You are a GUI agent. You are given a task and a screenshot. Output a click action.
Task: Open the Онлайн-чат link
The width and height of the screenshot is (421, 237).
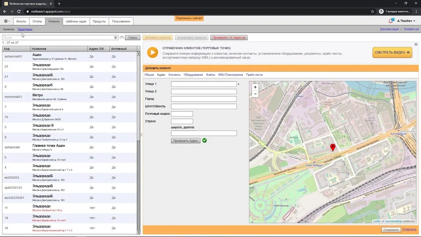[x=411, y=29]
